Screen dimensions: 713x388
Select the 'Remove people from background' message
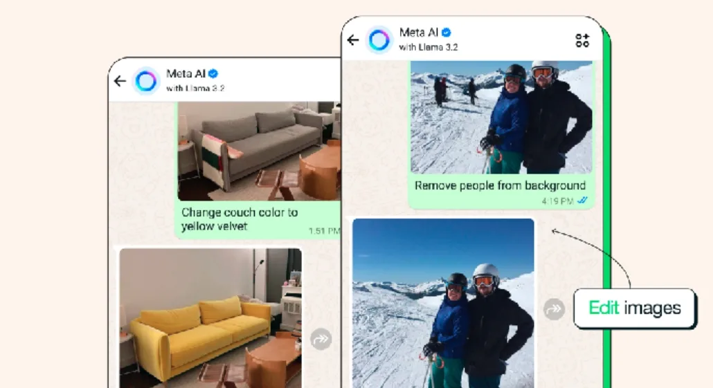point(500,185)
